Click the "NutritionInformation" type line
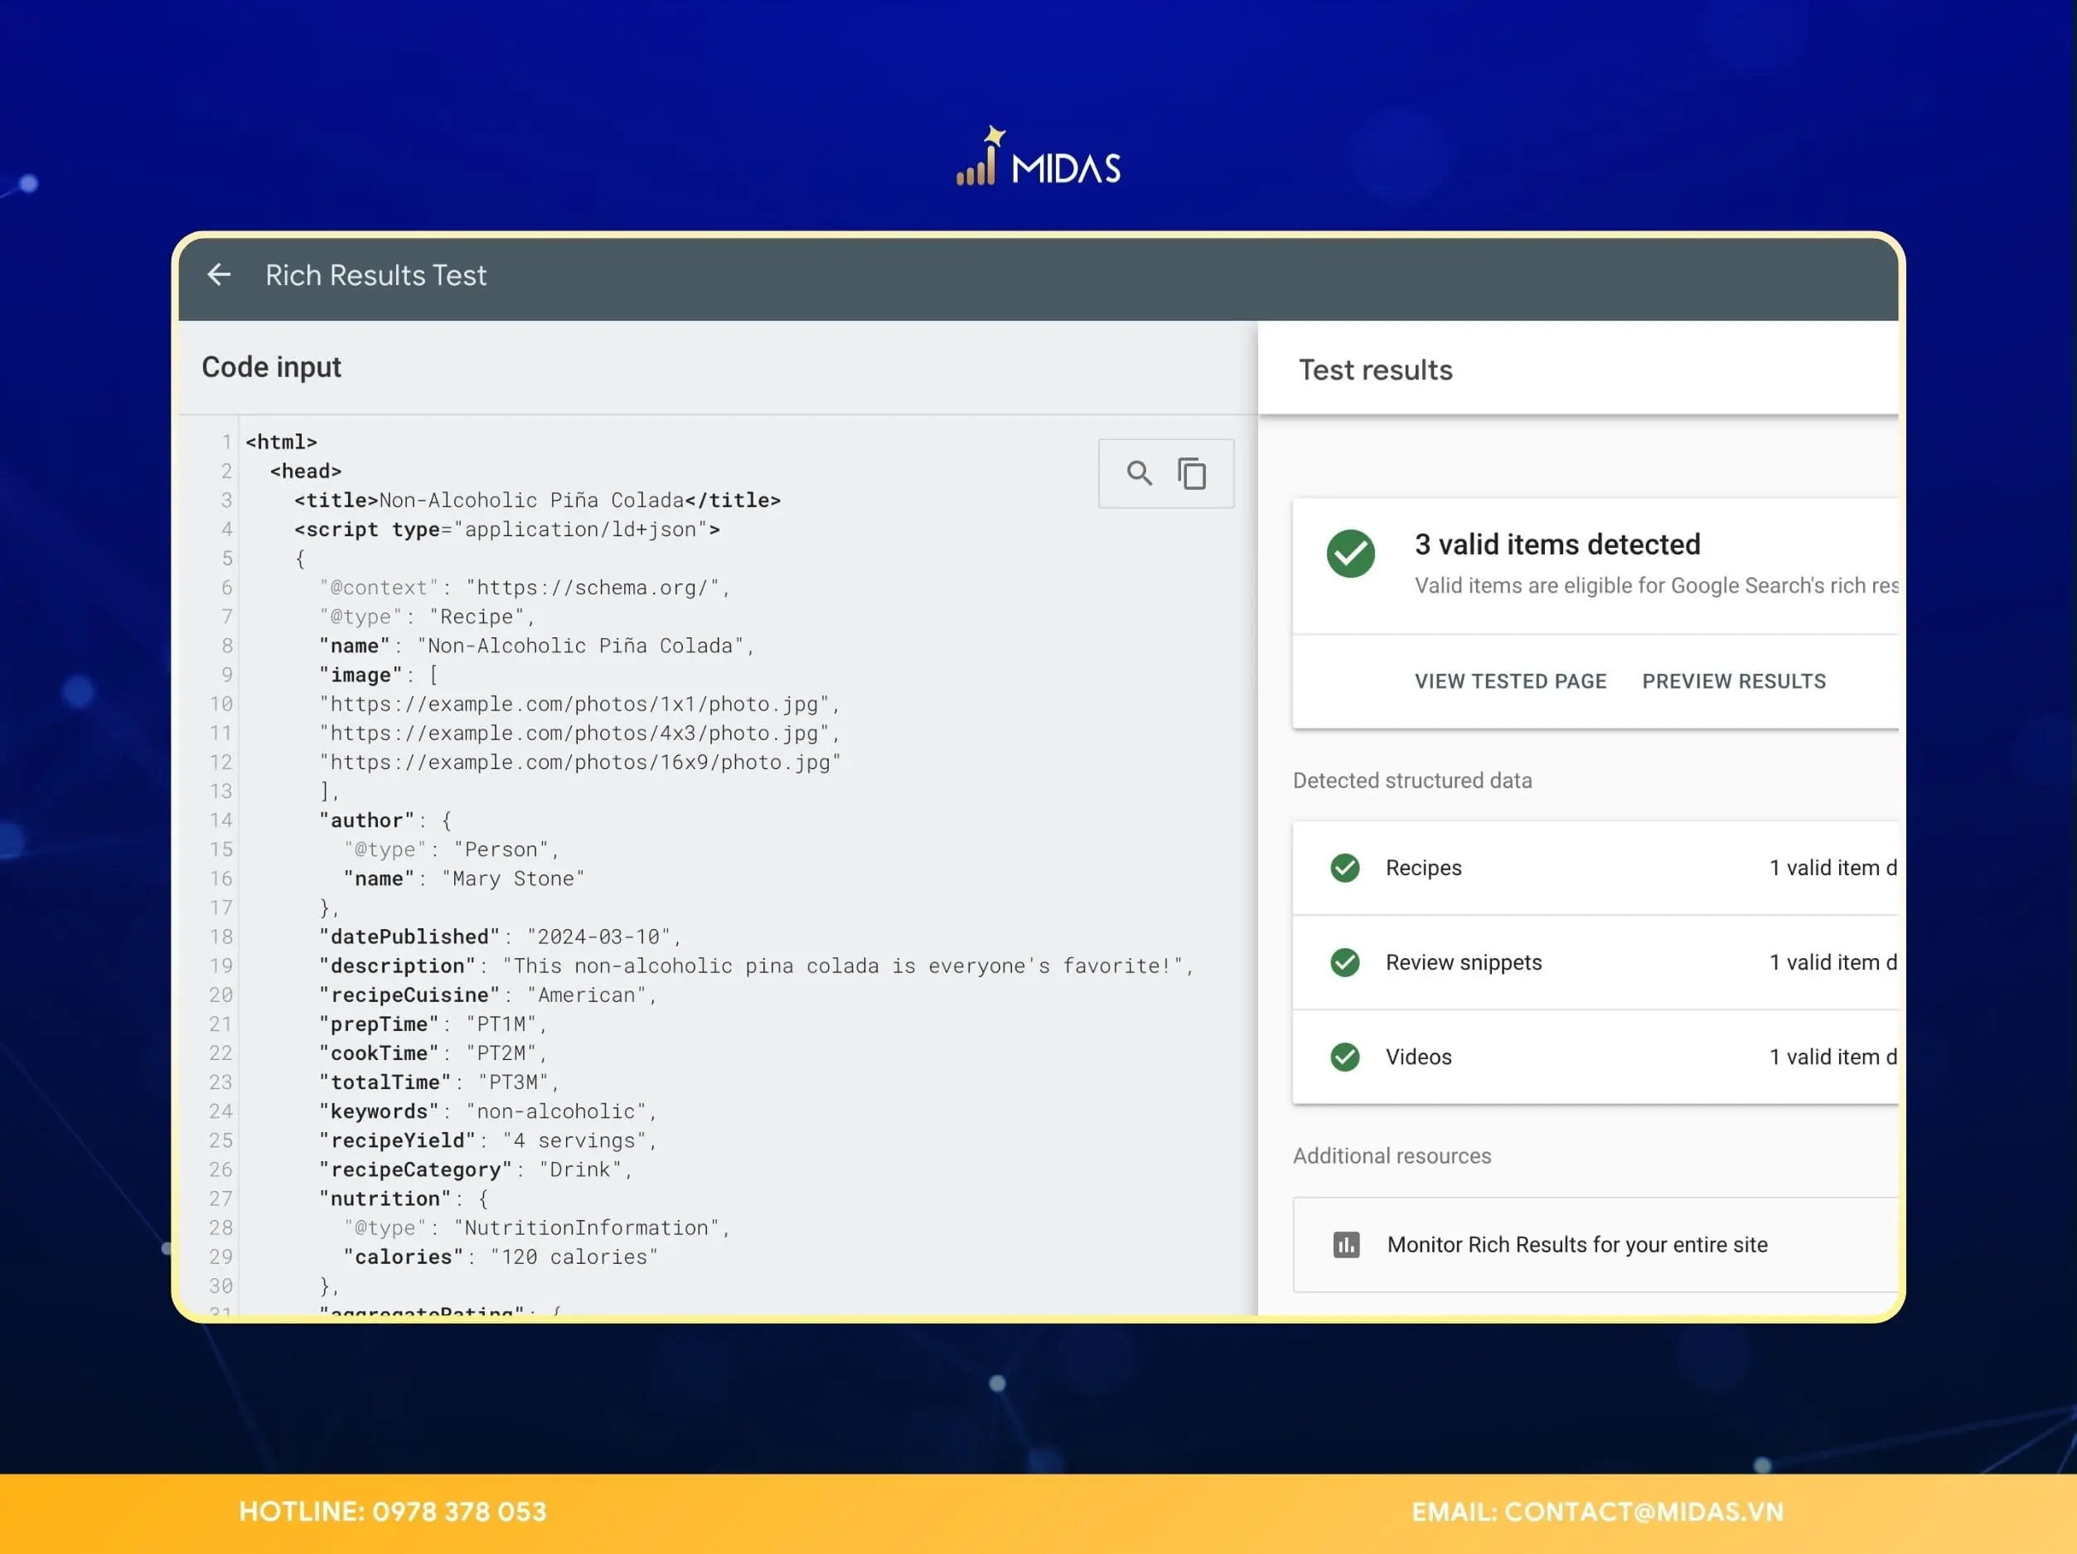The height and width of the screenshot is (1554, 2077). point(536,1228)
